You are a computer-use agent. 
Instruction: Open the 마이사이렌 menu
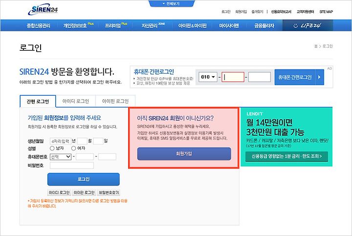(x=229, y=25)
